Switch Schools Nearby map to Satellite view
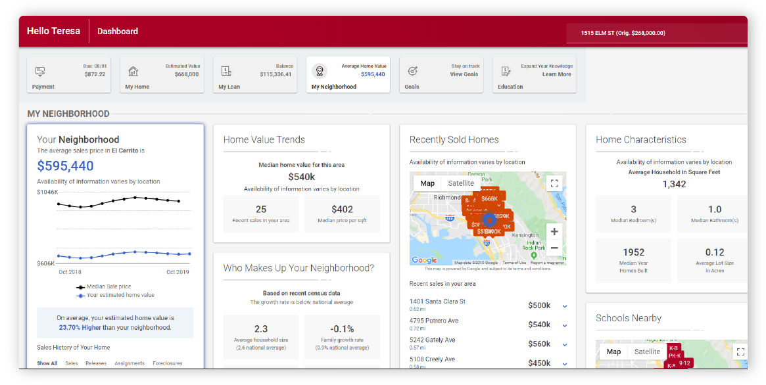 coord(647,351)
